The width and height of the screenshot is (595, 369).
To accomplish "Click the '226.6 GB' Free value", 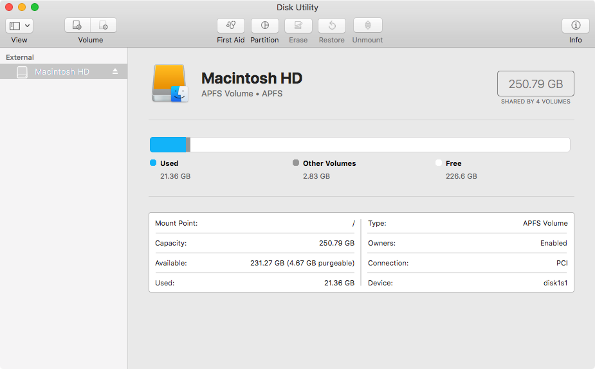I will [461, 176].
